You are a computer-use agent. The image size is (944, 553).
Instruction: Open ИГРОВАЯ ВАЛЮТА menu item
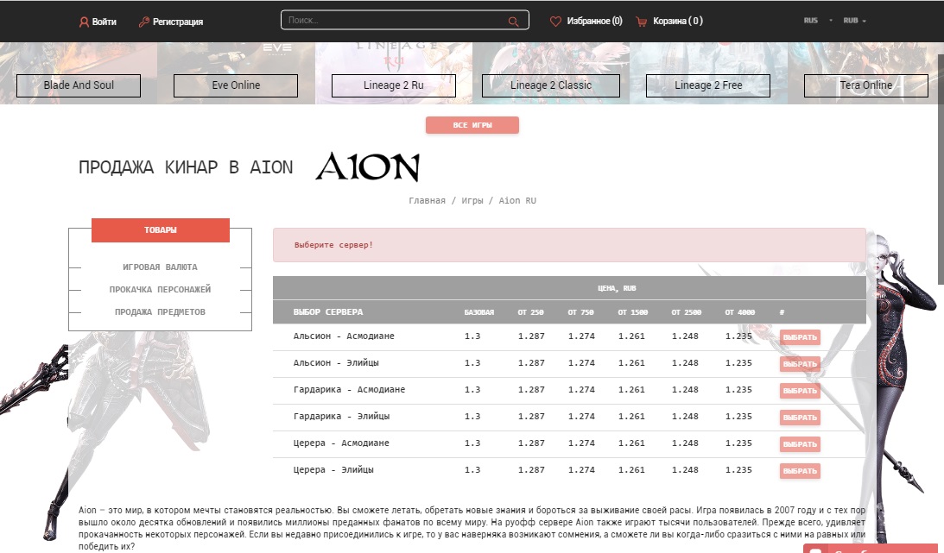click(x=160, y=267)
